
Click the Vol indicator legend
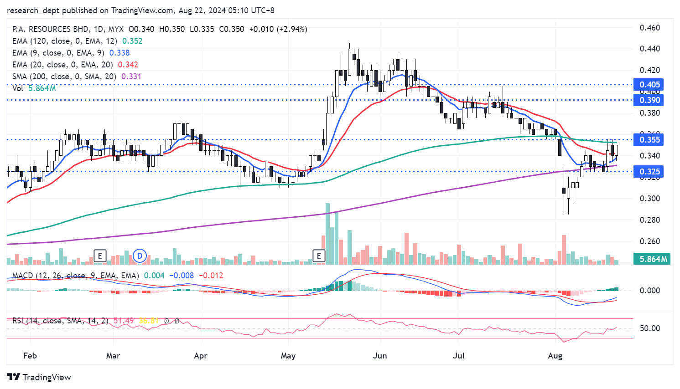coord(18,88)
